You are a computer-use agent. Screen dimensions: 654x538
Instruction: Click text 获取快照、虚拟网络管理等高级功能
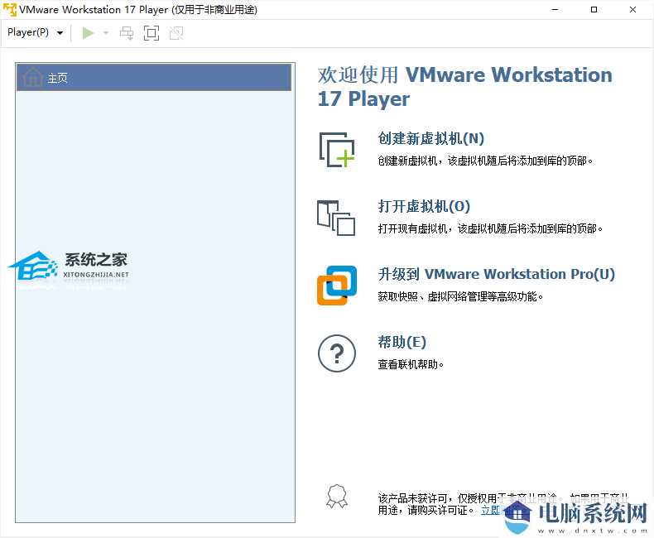tap(460, 296)
